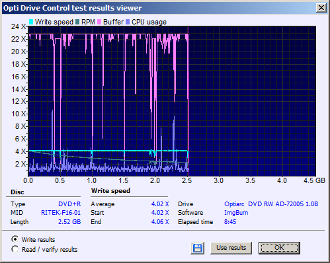The image size is (330, 263).
Task: Click the 24 X label on the vertical axis
Action: 19,26
